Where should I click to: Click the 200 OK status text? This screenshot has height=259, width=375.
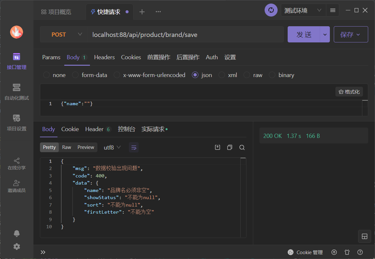point(272,136)
